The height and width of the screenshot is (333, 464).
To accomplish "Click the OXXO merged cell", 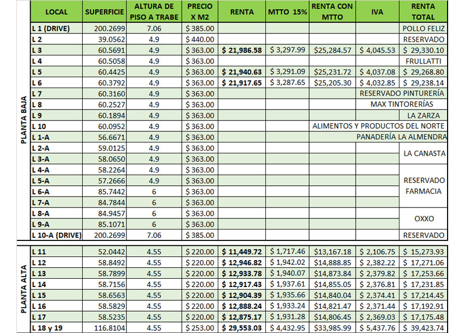I will [423, 219].
